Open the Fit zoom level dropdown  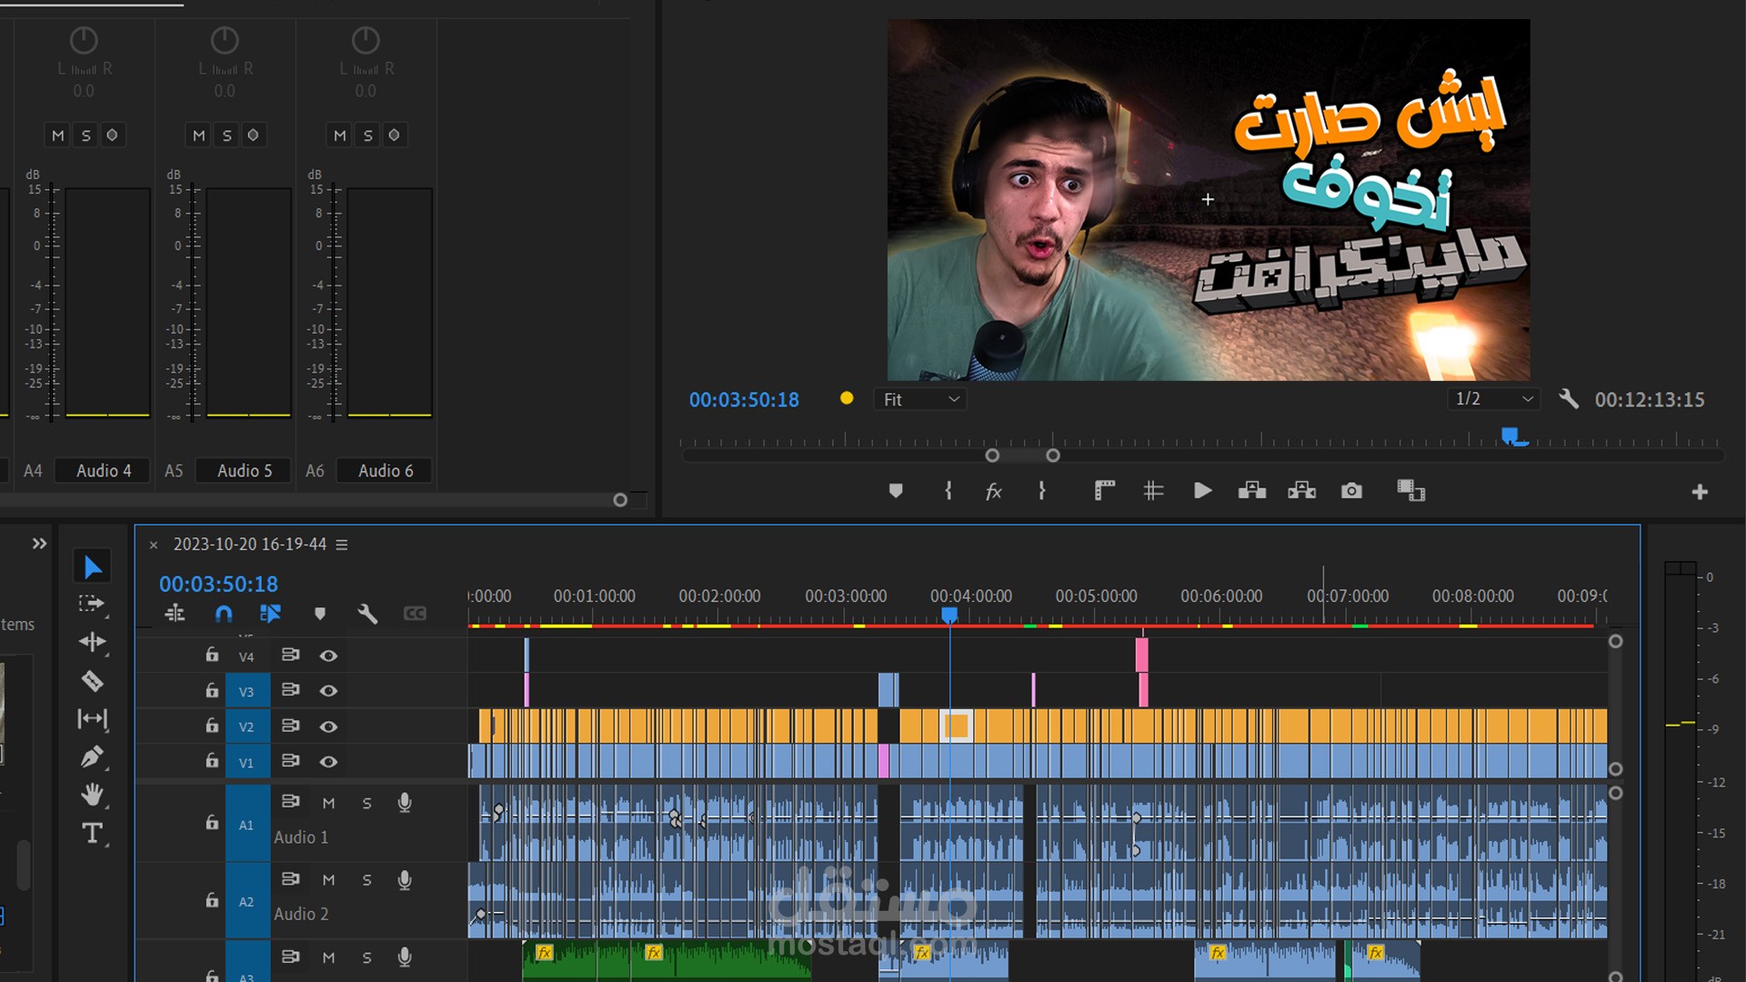coord(920,399)
